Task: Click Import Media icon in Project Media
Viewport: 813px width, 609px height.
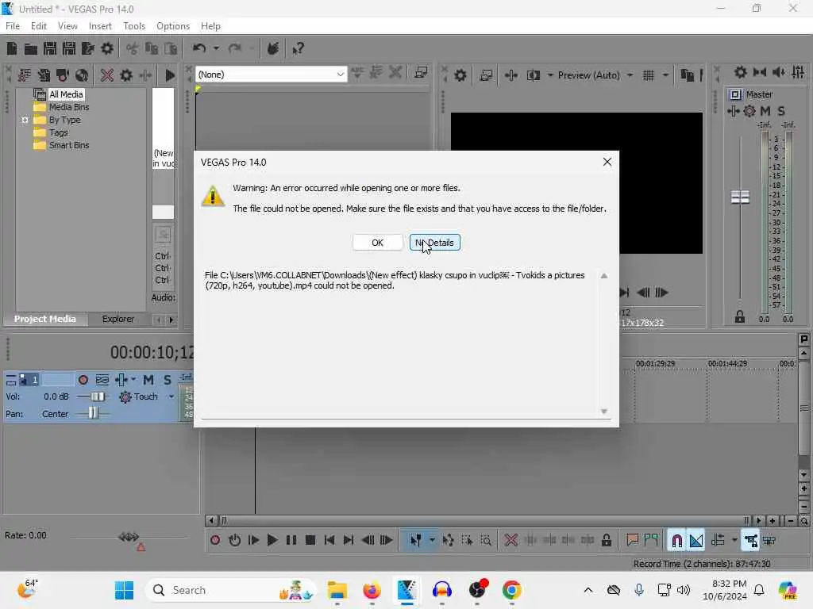Action: point(25,75)
